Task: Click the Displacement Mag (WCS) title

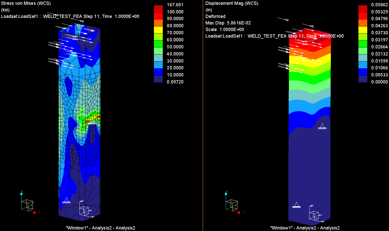Action: click(232, 3)
